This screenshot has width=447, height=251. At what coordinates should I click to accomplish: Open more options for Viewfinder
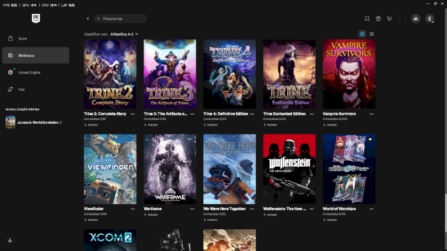point(132,209)
